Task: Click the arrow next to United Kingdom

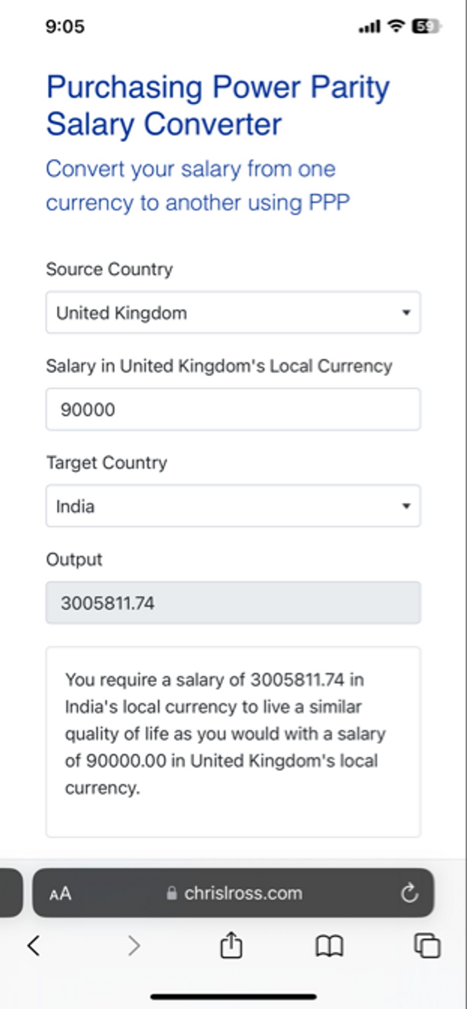Action: point(406,312)
